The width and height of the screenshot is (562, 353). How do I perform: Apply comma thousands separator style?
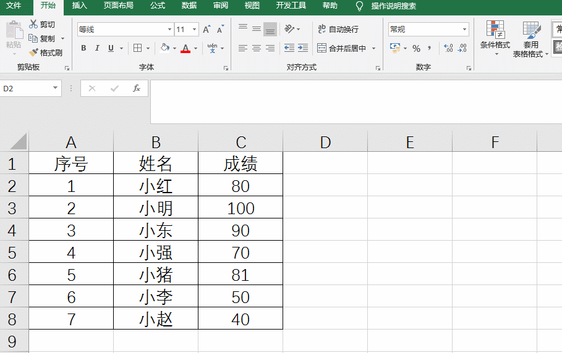pyautogui.click(x=430, y=48)
